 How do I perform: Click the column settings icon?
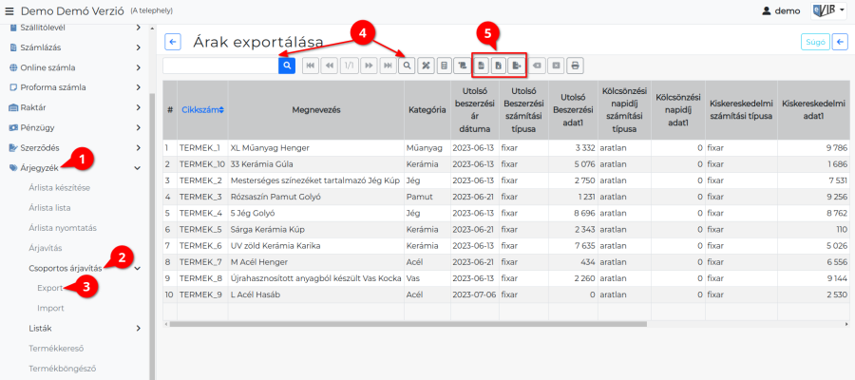pyautogui.click(x=463, y=66)
